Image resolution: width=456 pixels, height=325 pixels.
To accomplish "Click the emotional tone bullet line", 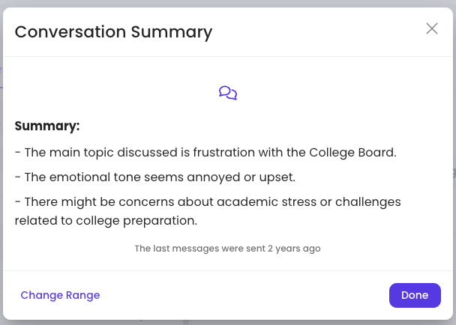I will tap(155, 177).
